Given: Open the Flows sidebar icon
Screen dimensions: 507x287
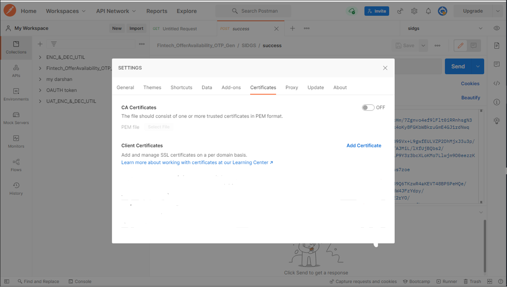Looking at the screenshot, I should tap(16, 165).
